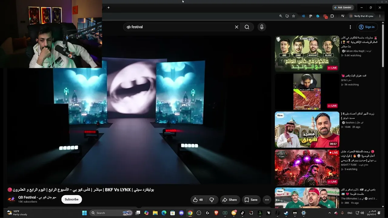Screen dimensions: 388x218
Task: Open the taskbar volume control
Action: [362, 213]
